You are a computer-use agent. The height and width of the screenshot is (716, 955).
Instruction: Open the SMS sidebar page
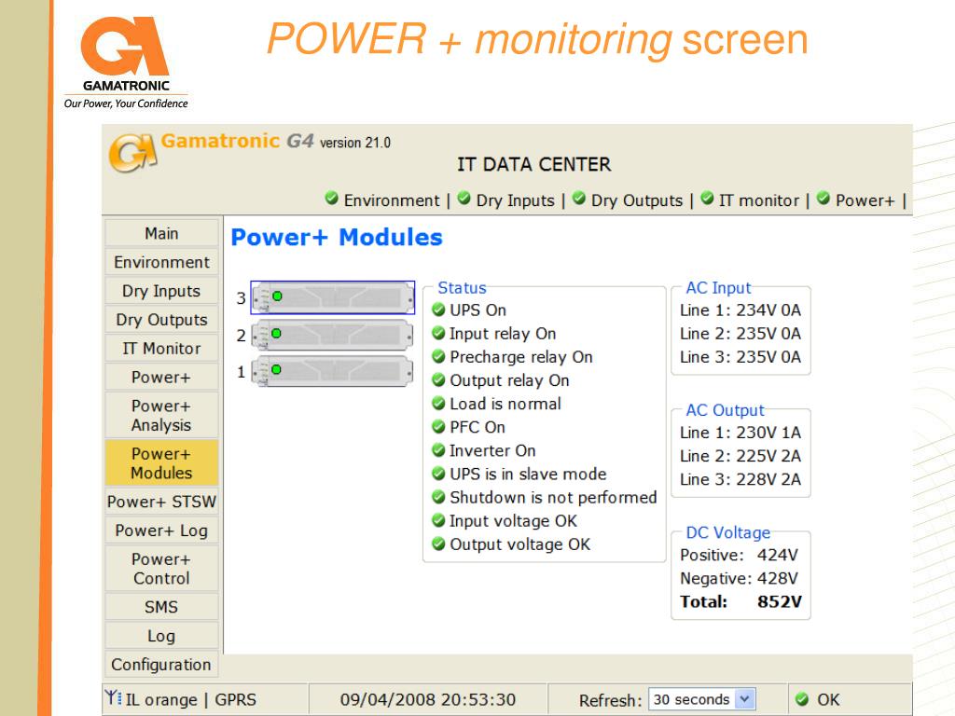tap(161, 607)
